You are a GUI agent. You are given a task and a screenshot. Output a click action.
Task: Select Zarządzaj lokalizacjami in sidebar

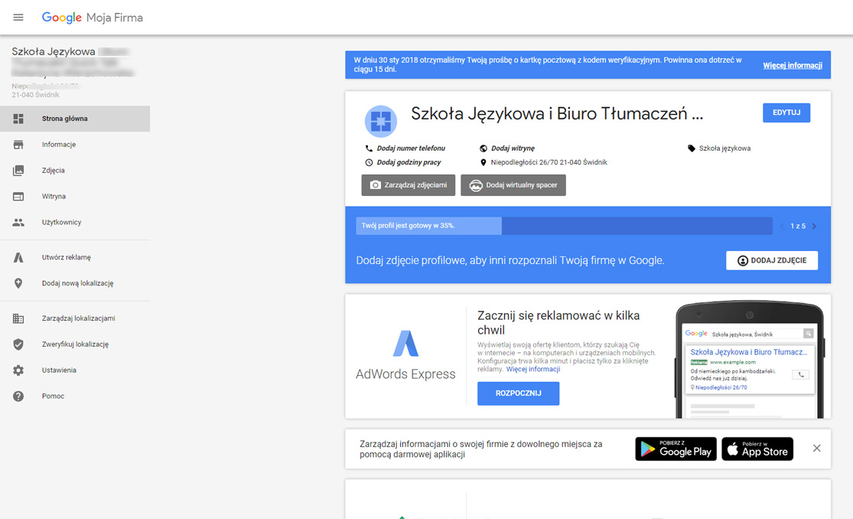click(x=75, y=318)
